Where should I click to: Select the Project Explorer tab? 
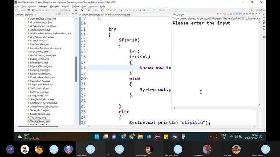(x=25, y=14)
